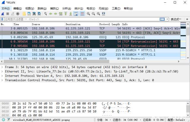
Task: Open capture options gear icon
Action: [x=18, y=14]
